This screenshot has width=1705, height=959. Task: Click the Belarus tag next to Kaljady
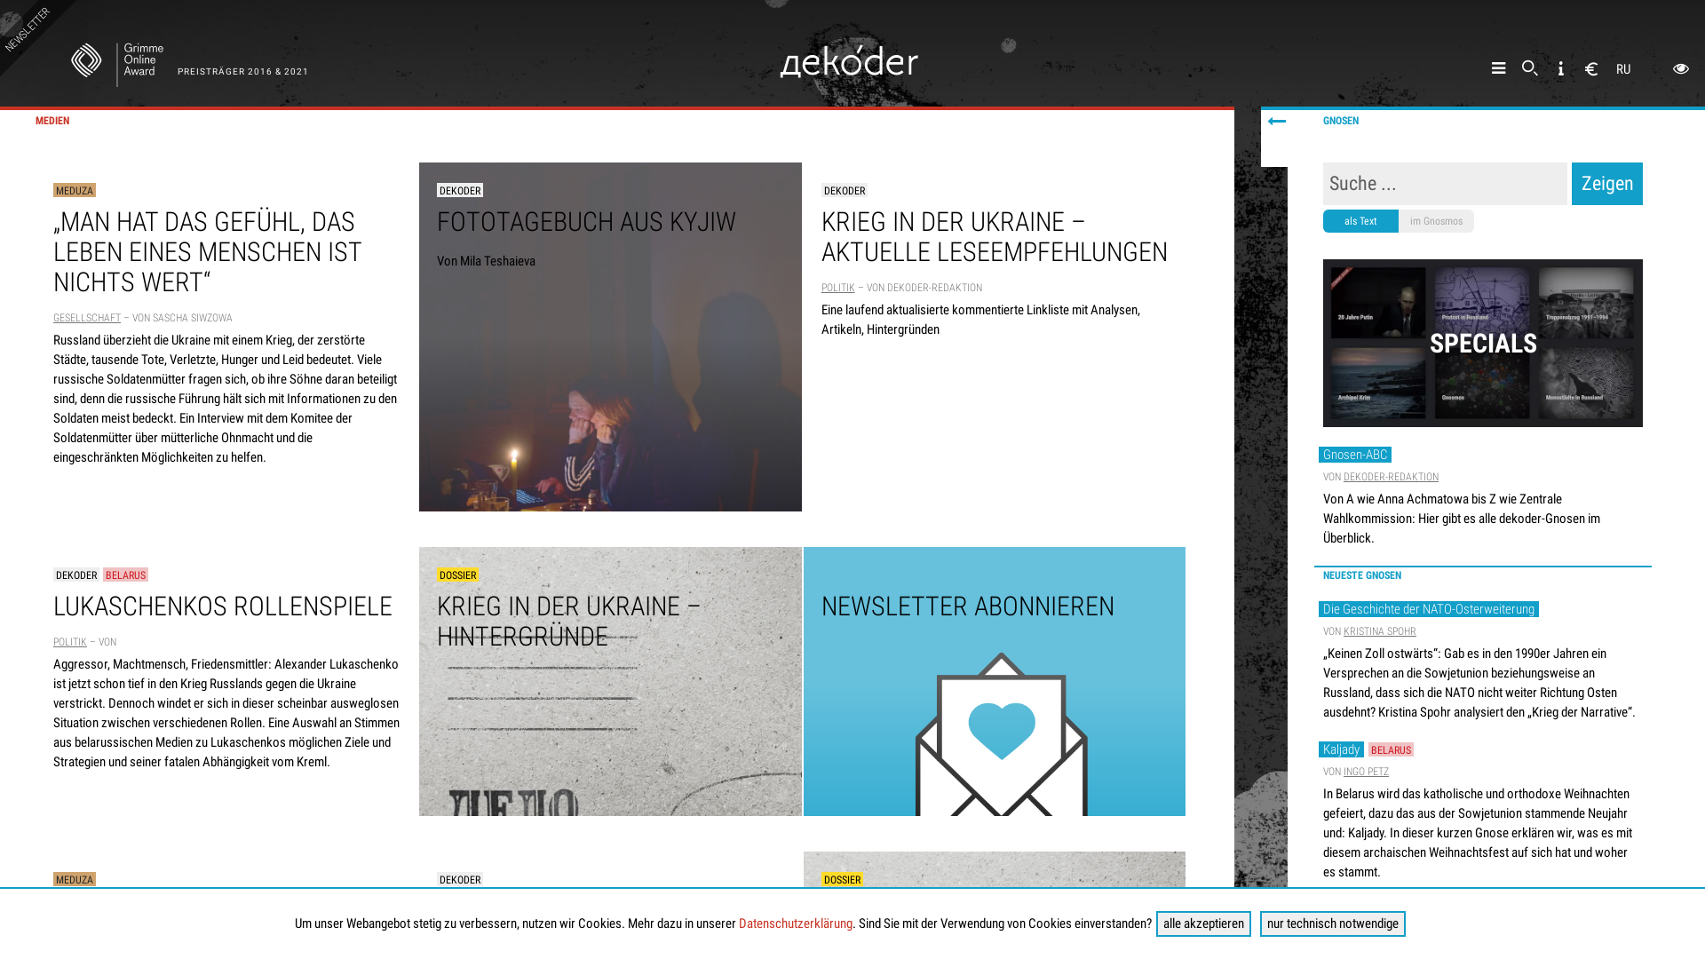click(x=1391, y=750)
